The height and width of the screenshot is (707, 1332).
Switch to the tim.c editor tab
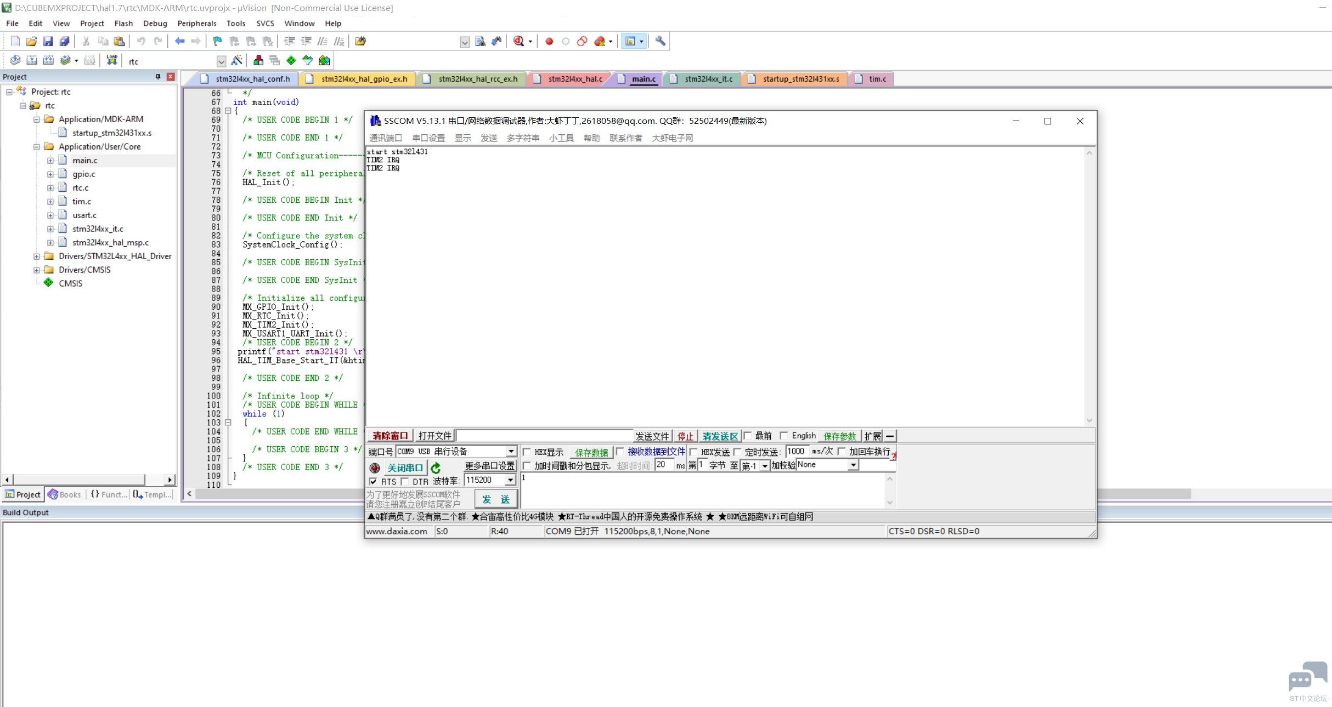click(872, 79)
